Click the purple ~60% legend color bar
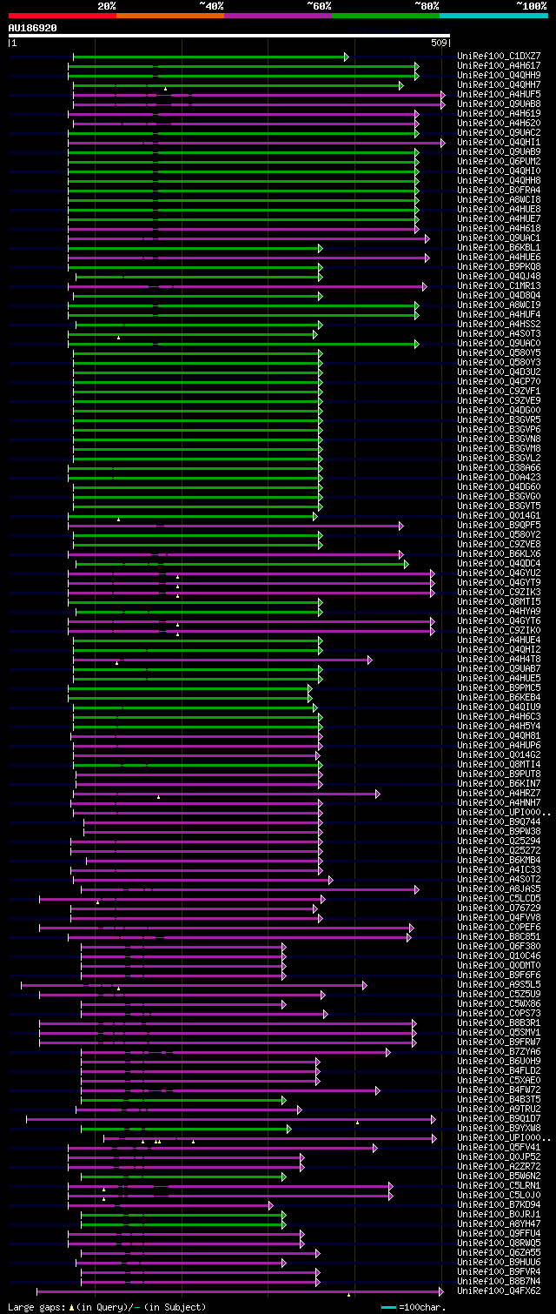The height and width of the screenshot is (1314, 556). pos(278,16)
